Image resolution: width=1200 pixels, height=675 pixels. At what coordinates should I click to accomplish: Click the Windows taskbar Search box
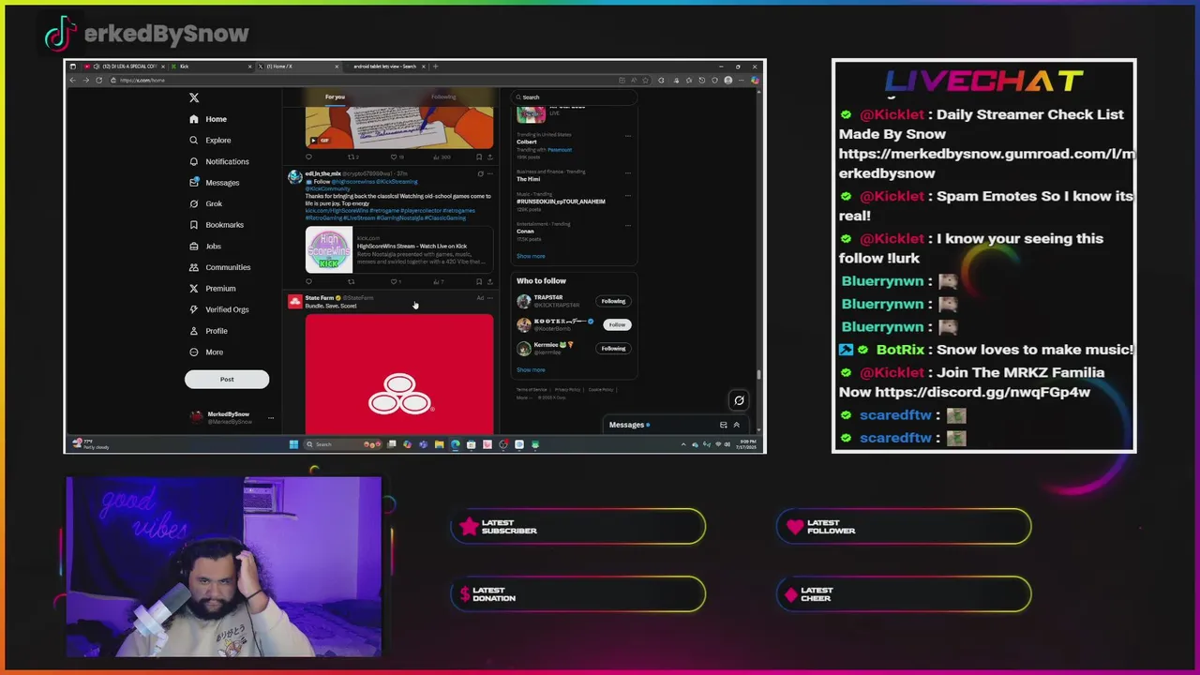pos(344,444)
